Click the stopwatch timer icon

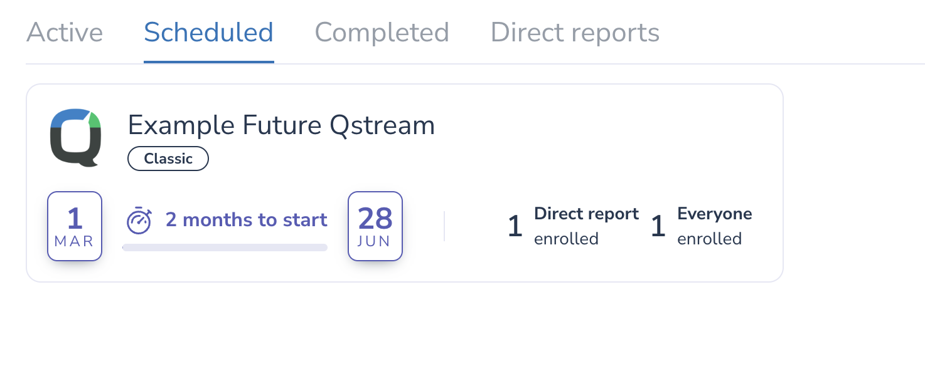[x=139, y=221]
